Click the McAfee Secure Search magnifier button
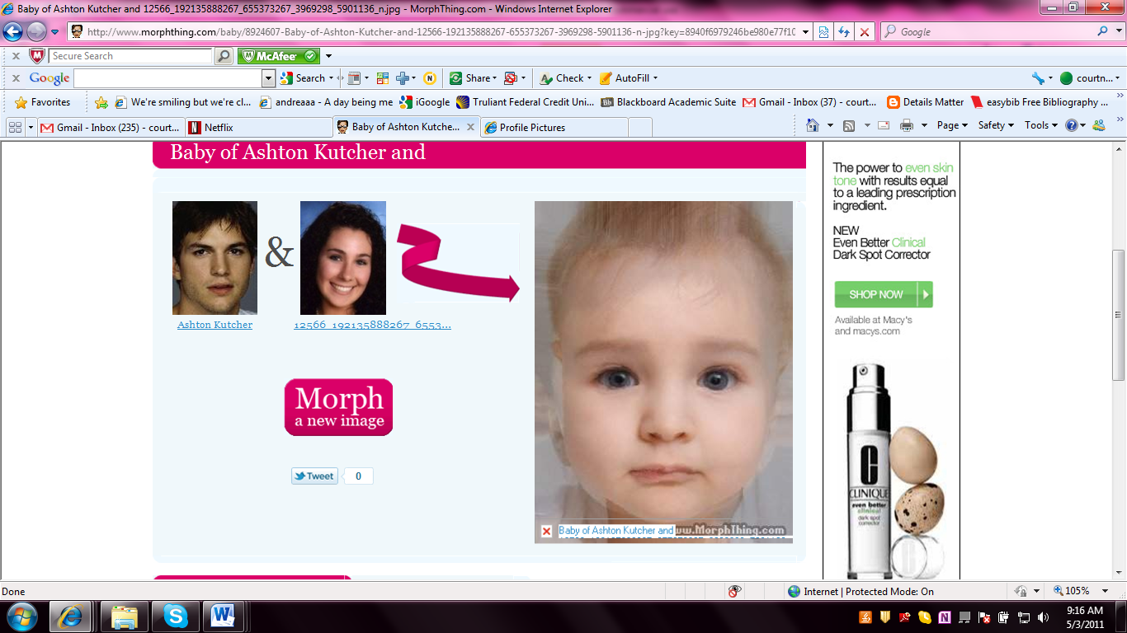Screen dimensions: 1127x633 point(224,56)
